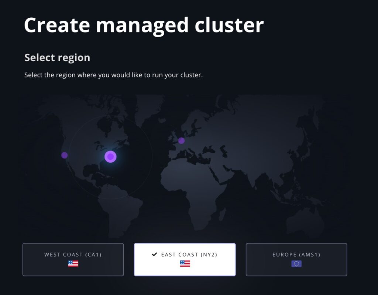This screenshot has width=378, height=295.
Task: Click the EAST COAST (NY2) region card
Action: pyautogui.click(x=185, y=259)
